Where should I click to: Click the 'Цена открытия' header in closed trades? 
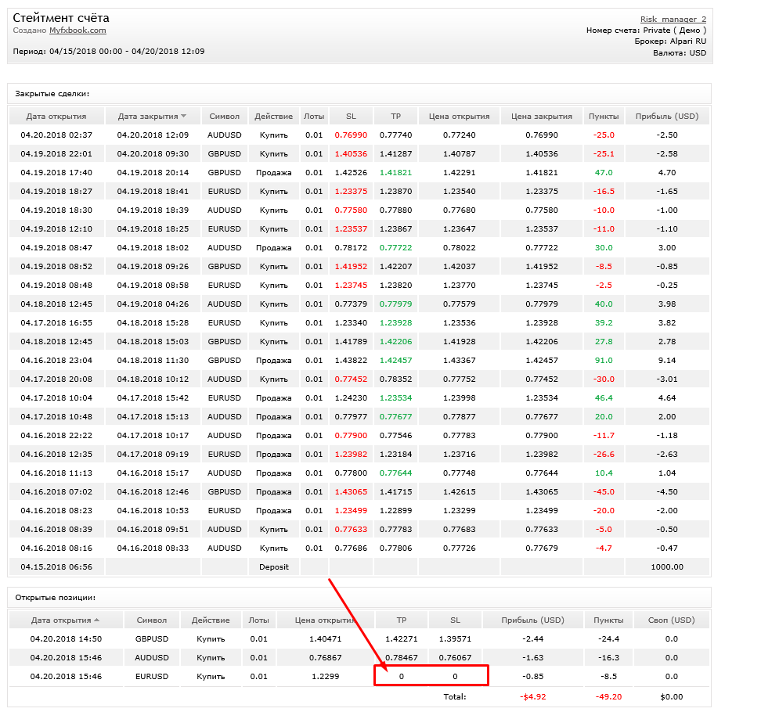(x=459, y=116)
